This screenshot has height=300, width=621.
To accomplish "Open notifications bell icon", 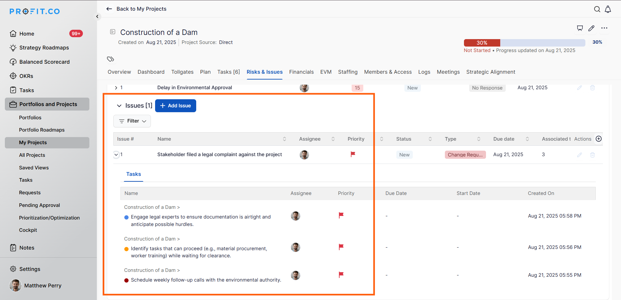I will [608, 9].
